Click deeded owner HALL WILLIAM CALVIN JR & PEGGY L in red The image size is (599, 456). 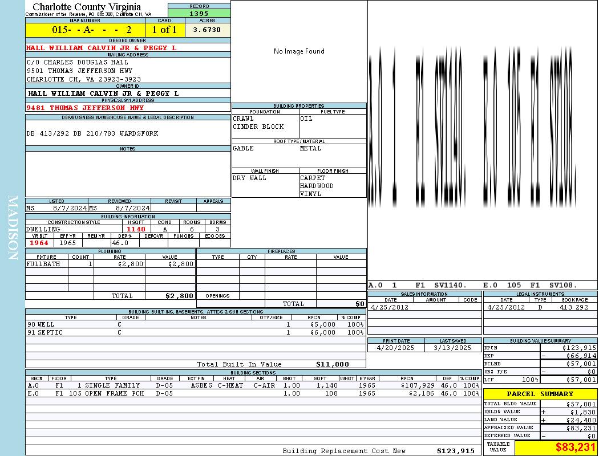coord(101,48)
